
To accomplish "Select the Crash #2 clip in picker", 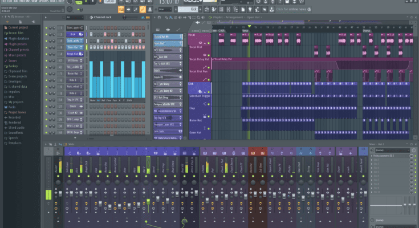I will [164, 78].
